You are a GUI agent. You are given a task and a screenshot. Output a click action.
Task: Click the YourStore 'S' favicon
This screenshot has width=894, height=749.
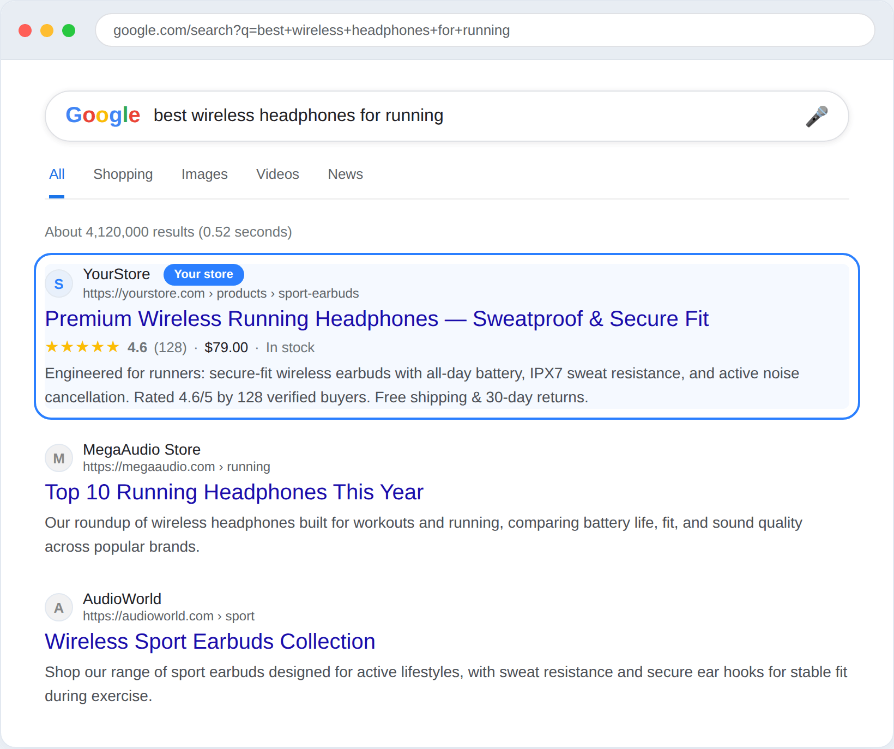59,283
